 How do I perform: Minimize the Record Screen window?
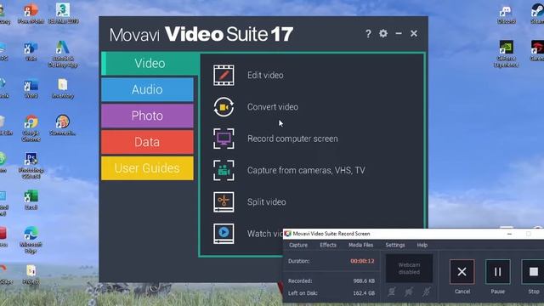(509, 234)
